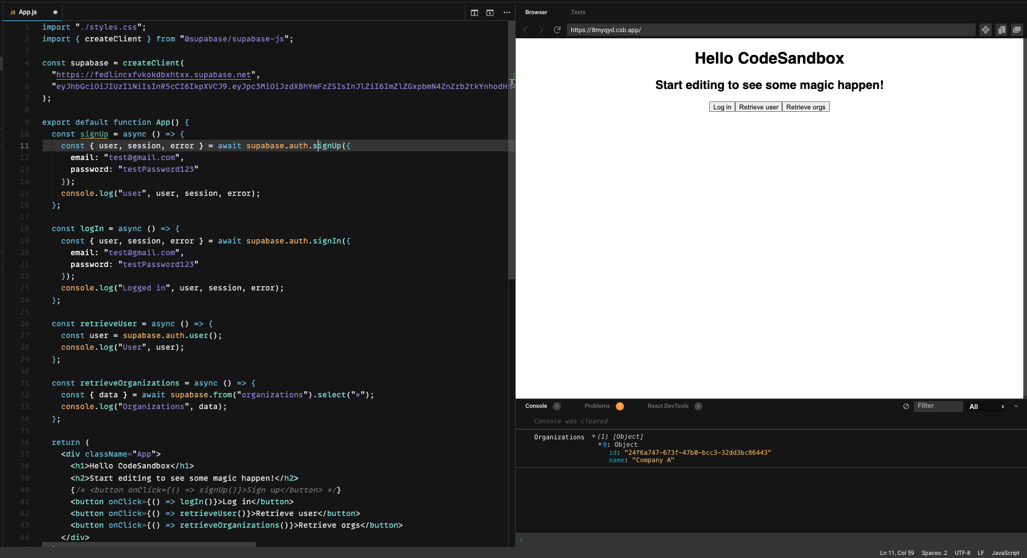Go back in the preview browser

click(x=526, y=30)
